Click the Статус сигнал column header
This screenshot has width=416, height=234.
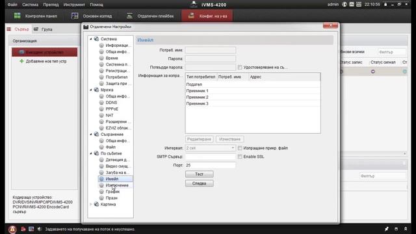tap(383, 62)
